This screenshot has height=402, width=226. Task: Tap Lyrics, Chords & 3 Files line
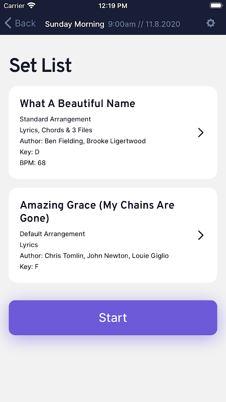[56, 130]
